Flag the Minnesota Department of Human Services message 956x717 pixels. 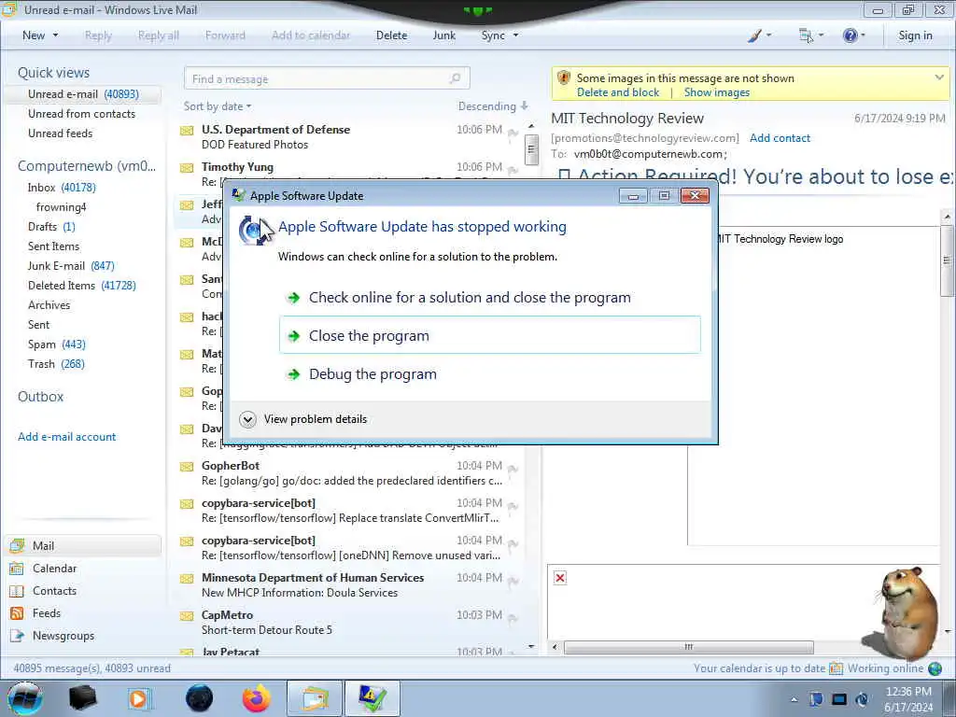point(513,581)
